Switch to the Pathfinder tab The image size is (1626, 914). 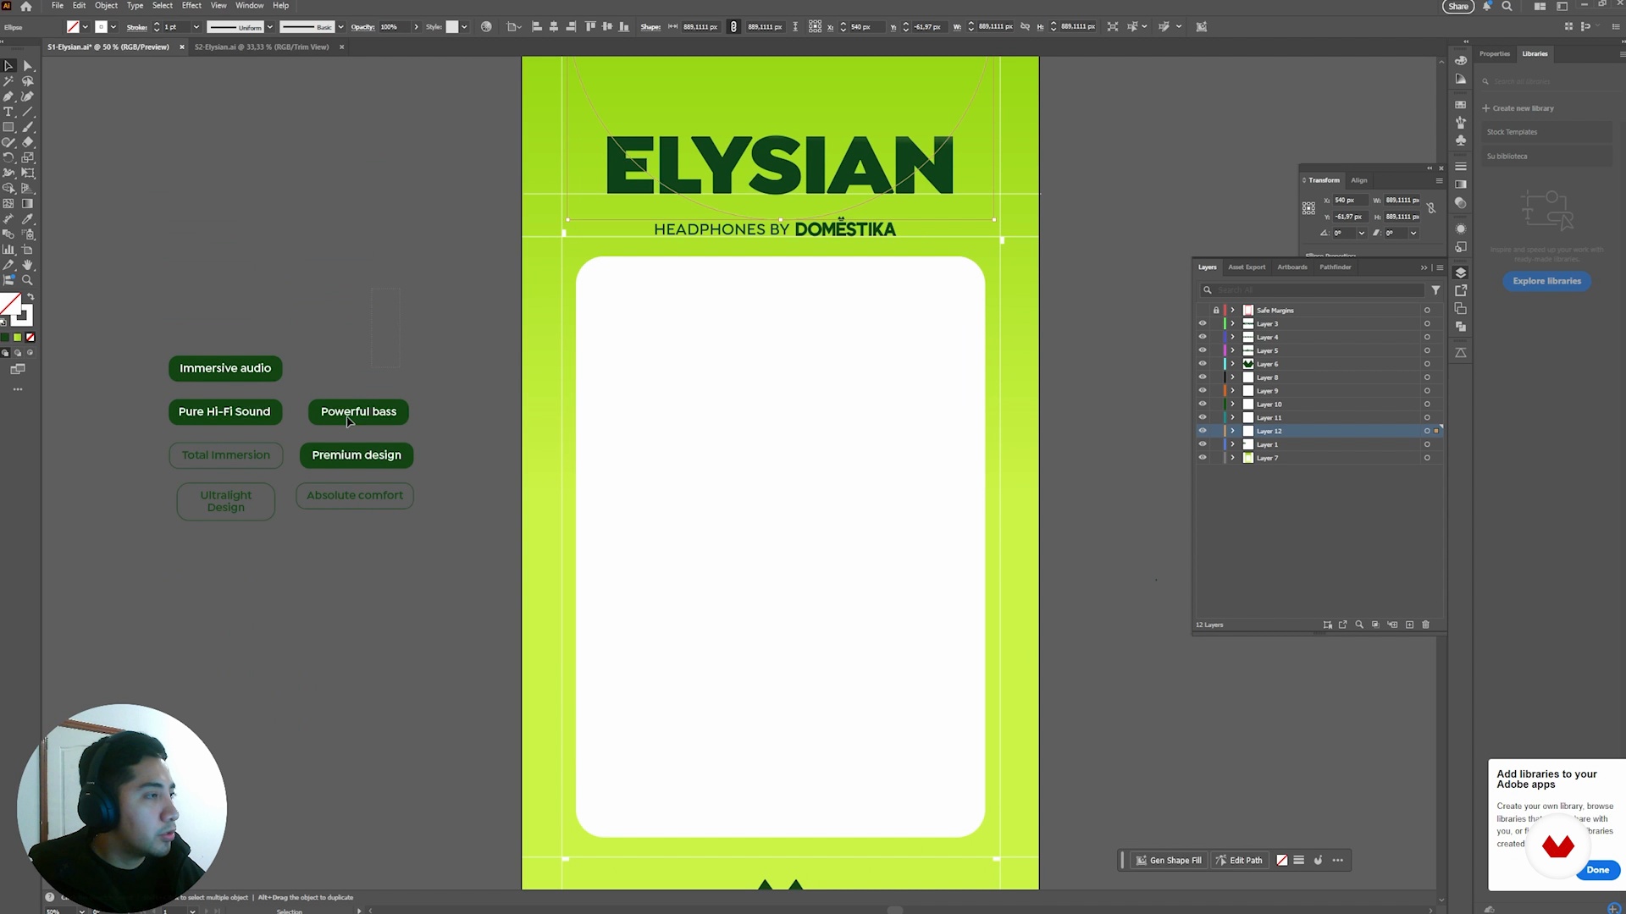1335,267
